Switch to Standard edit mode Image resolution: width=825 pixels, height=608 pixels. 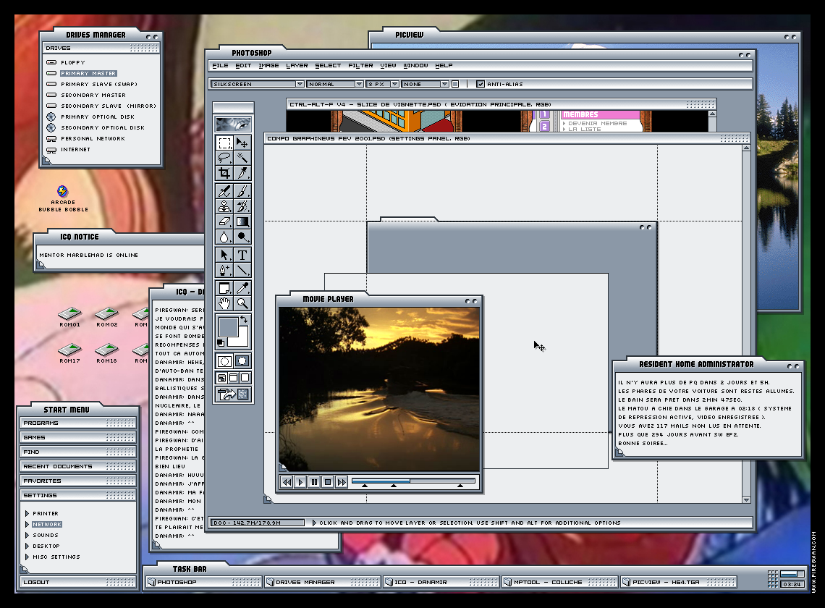pos(224,361)
